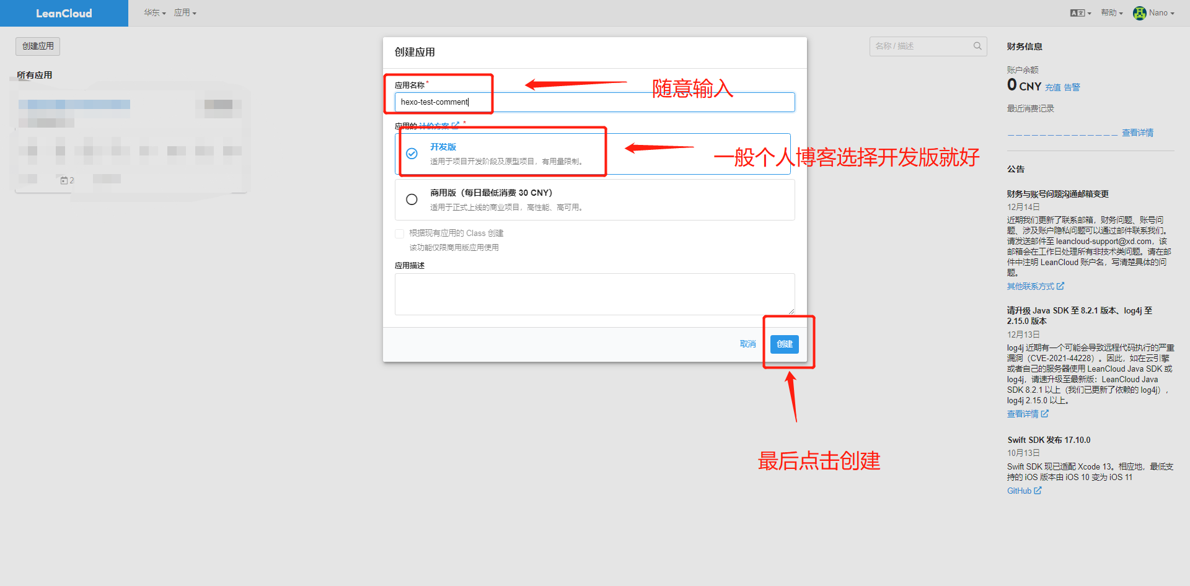Image resolution: width=1190 pixels, height=586 pixels.
Task: Toggle the 根据现有应用的 Class 创建 checkbox
Action: click(400, 234)
